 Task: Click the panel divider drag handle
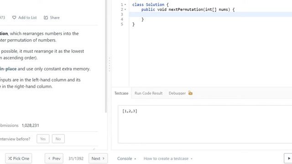pos(109,64)
